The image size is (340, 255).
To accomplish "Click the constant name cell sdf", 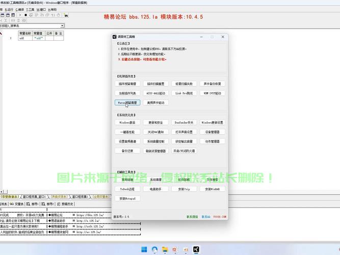I will (25, 38).
